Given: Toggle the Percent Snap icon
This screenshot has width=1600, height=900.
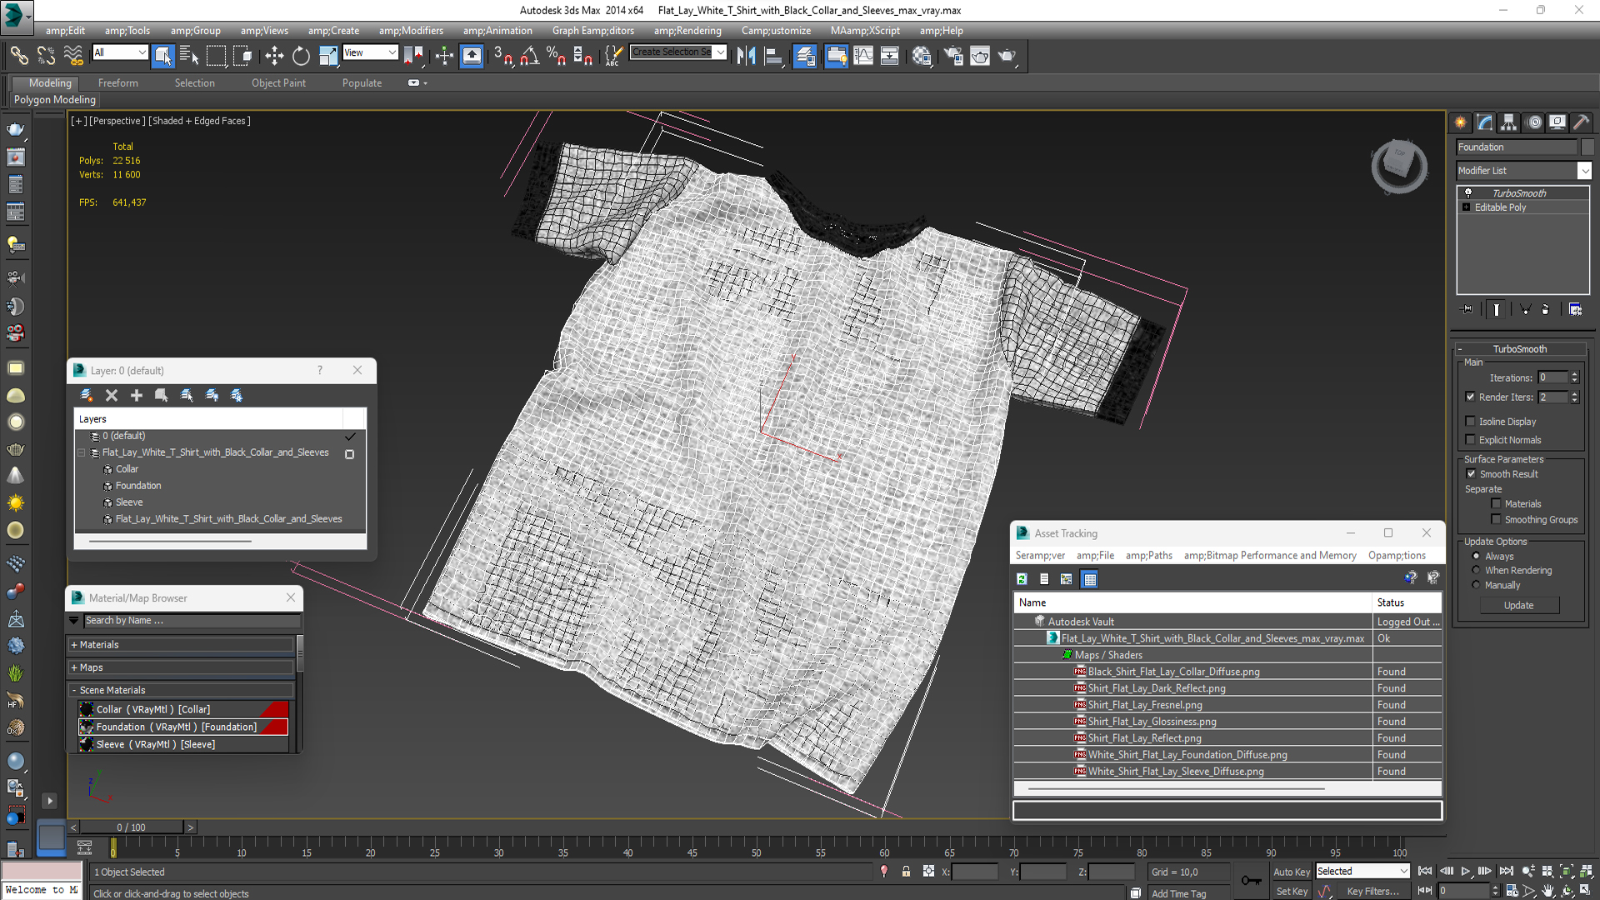Looking at the screenshot, I should [556, 56].
